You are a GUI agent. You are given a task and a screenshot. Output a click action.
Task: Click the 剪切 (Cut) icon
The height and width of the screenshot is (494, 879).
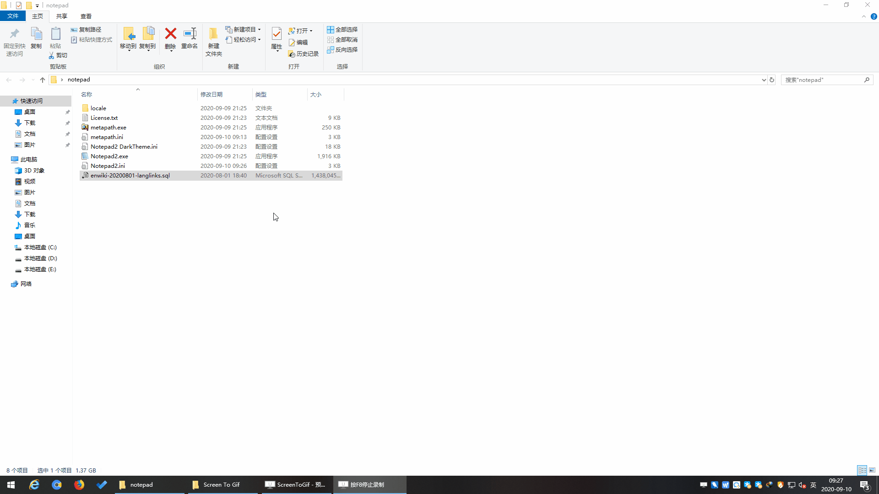(x=58, y=55)
